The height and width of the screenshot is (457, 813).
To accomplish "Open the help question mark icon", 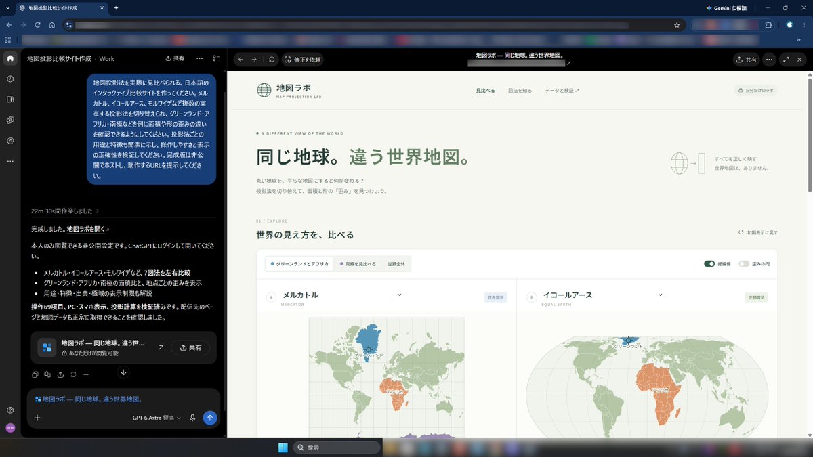I will coord(10,410).
